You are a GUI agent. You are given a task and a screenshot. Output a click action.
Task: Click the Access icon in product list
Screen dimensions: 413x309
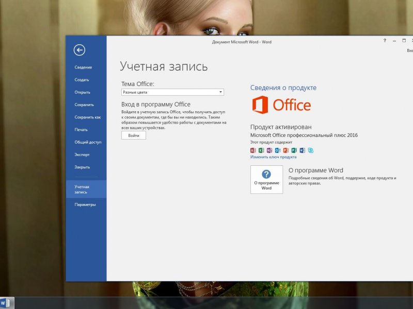tap(253, 150)
